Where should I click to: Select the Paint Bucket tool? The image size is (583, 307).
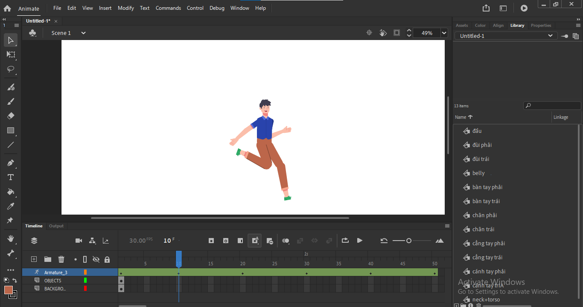pyautogui.click(x=11, y=192)
